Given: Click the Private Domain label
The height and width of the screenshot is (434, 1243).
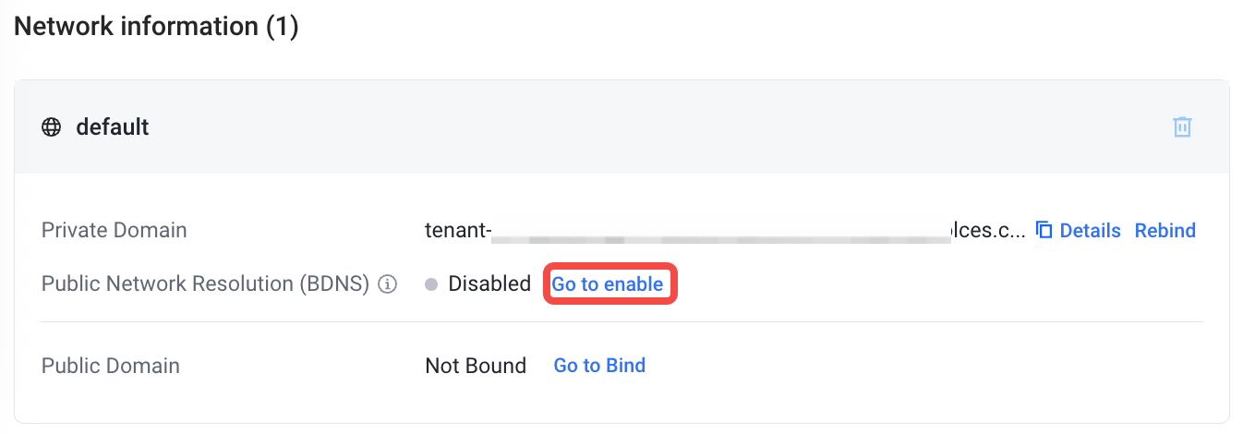Looking at the screenshot, I should [x=115, y=230].
